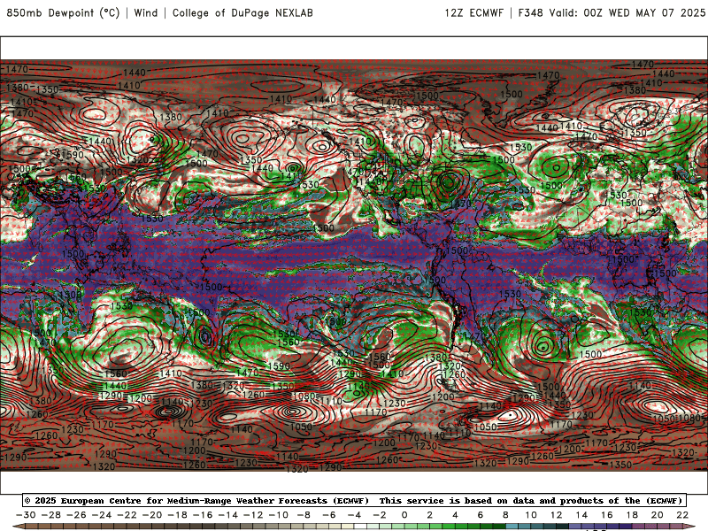
Task: Select the 'Wind' label in the header
Action: 146,12
